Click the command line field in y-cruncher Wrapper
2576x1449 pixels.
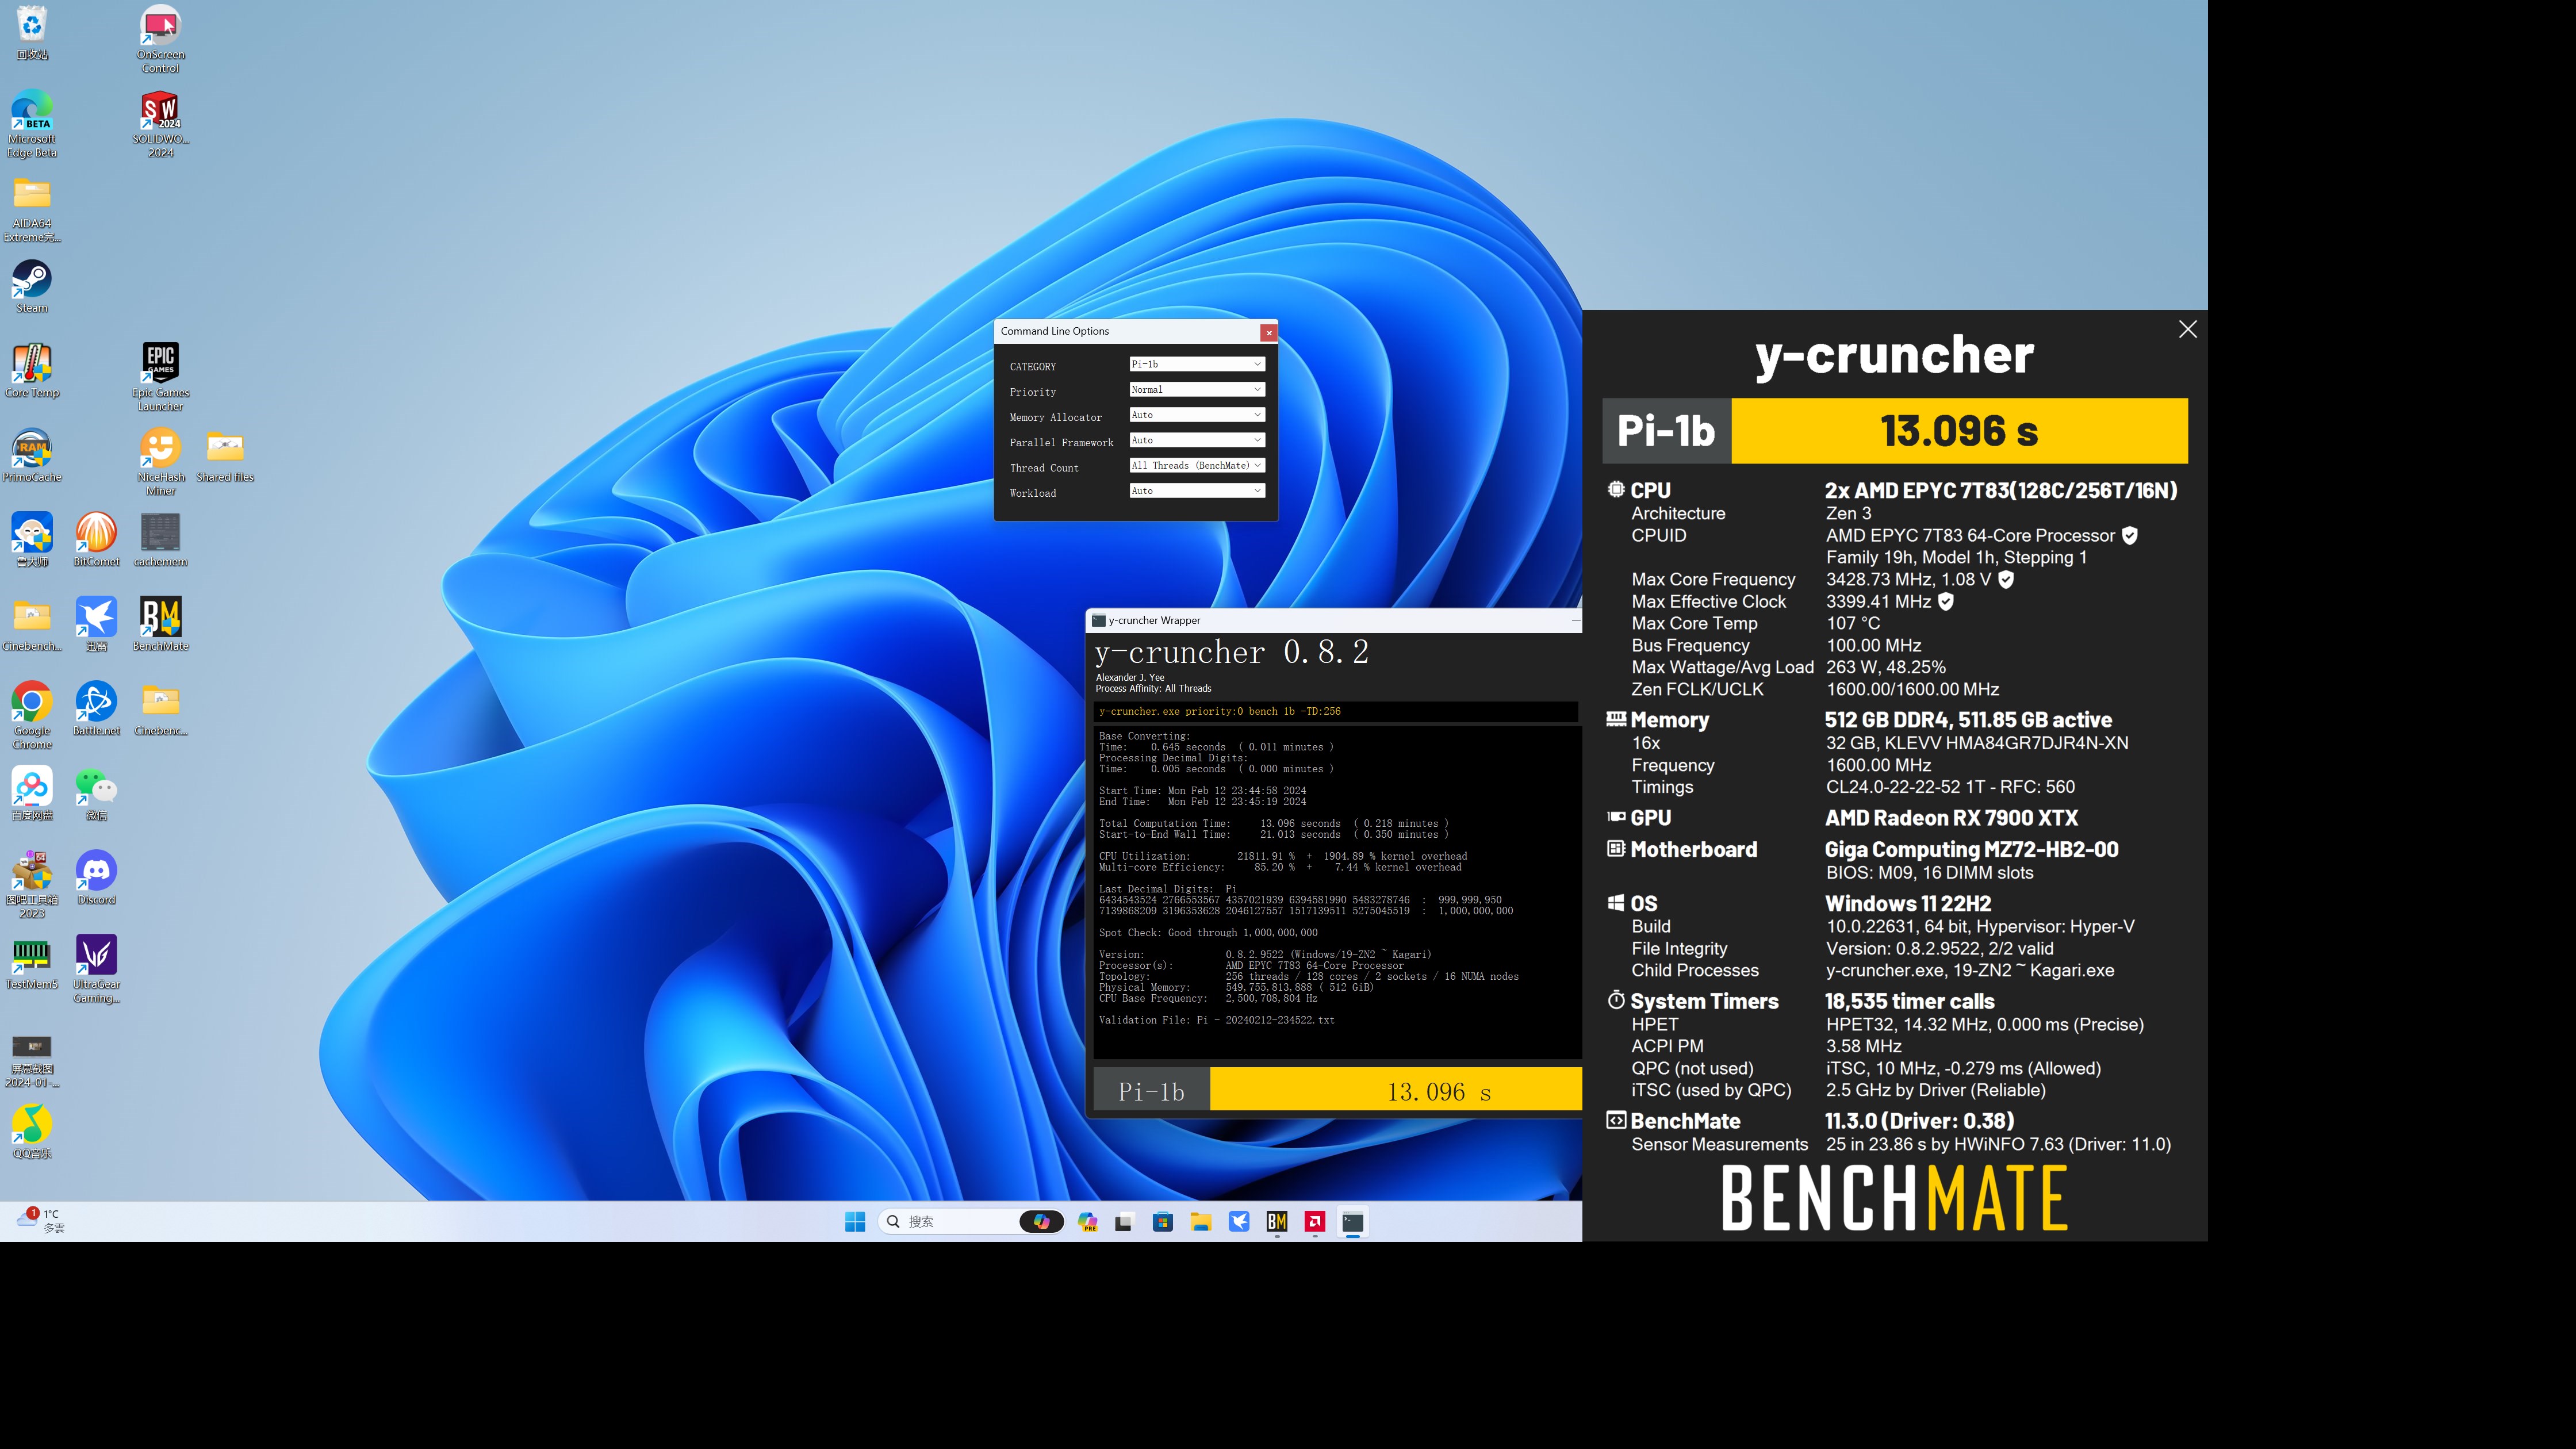click(x=1336, y=712)
